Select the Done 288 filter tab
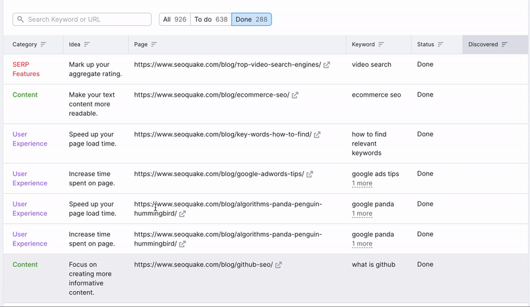Image resolution: width=530 pixels, height=307 pixels. coord(251,19)
